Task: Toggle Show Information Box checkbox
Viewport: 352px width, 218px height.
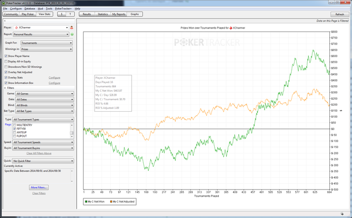Action: (x=6, y=83)
